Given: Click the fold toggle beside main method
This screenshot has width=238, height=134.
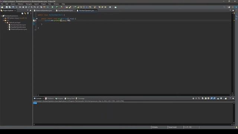Looking at the screenshot, I should coord(36,19).
